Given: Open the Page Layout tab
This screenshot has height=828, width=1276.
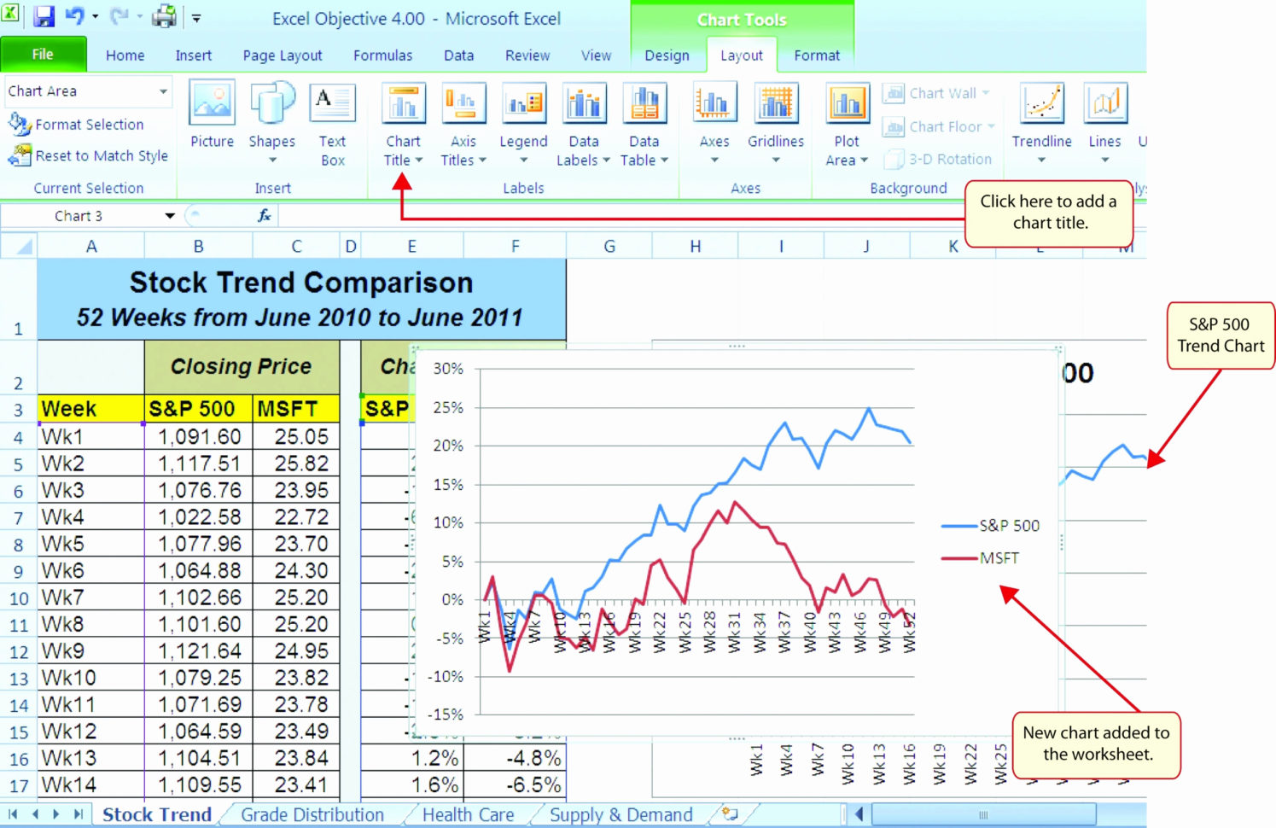Looking at the screenshot, I should (x=283, y=55).
